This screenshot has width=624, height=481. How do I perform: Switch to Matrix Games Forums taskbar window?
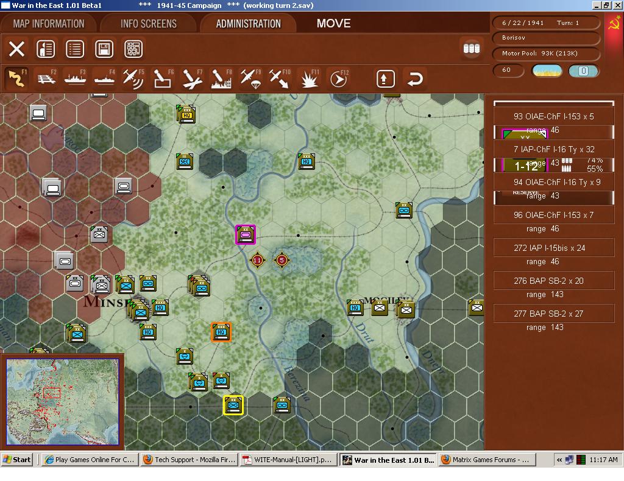click(x=487, y=460)
